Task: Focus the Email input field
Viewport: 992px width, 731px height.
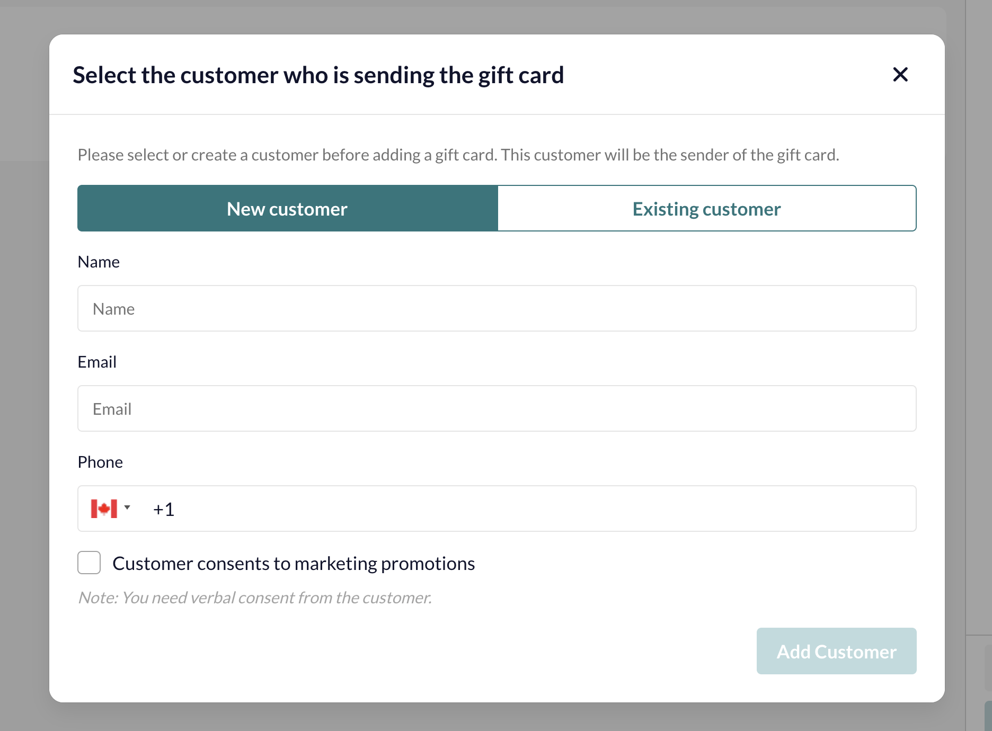Action: point(497,409)
